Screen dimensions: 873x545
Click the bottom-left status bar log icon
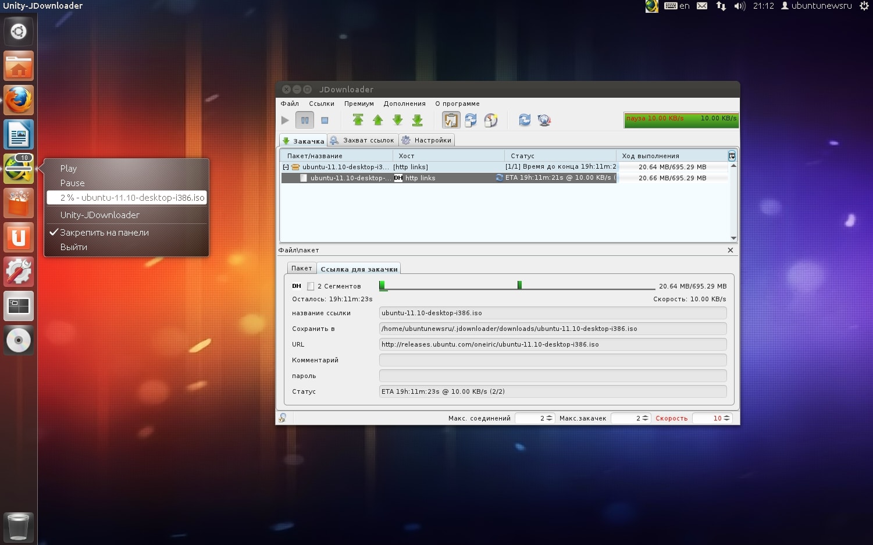click(283, 418)
